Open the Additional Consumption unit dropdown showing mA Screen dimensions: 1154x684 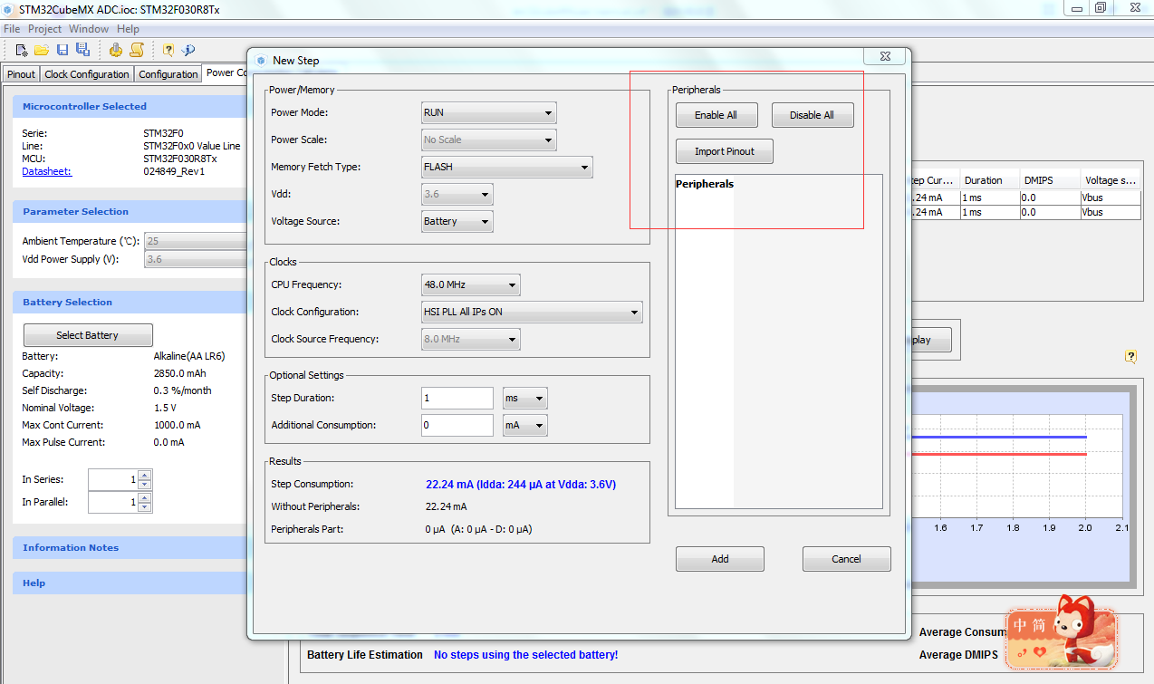point(525,425)
